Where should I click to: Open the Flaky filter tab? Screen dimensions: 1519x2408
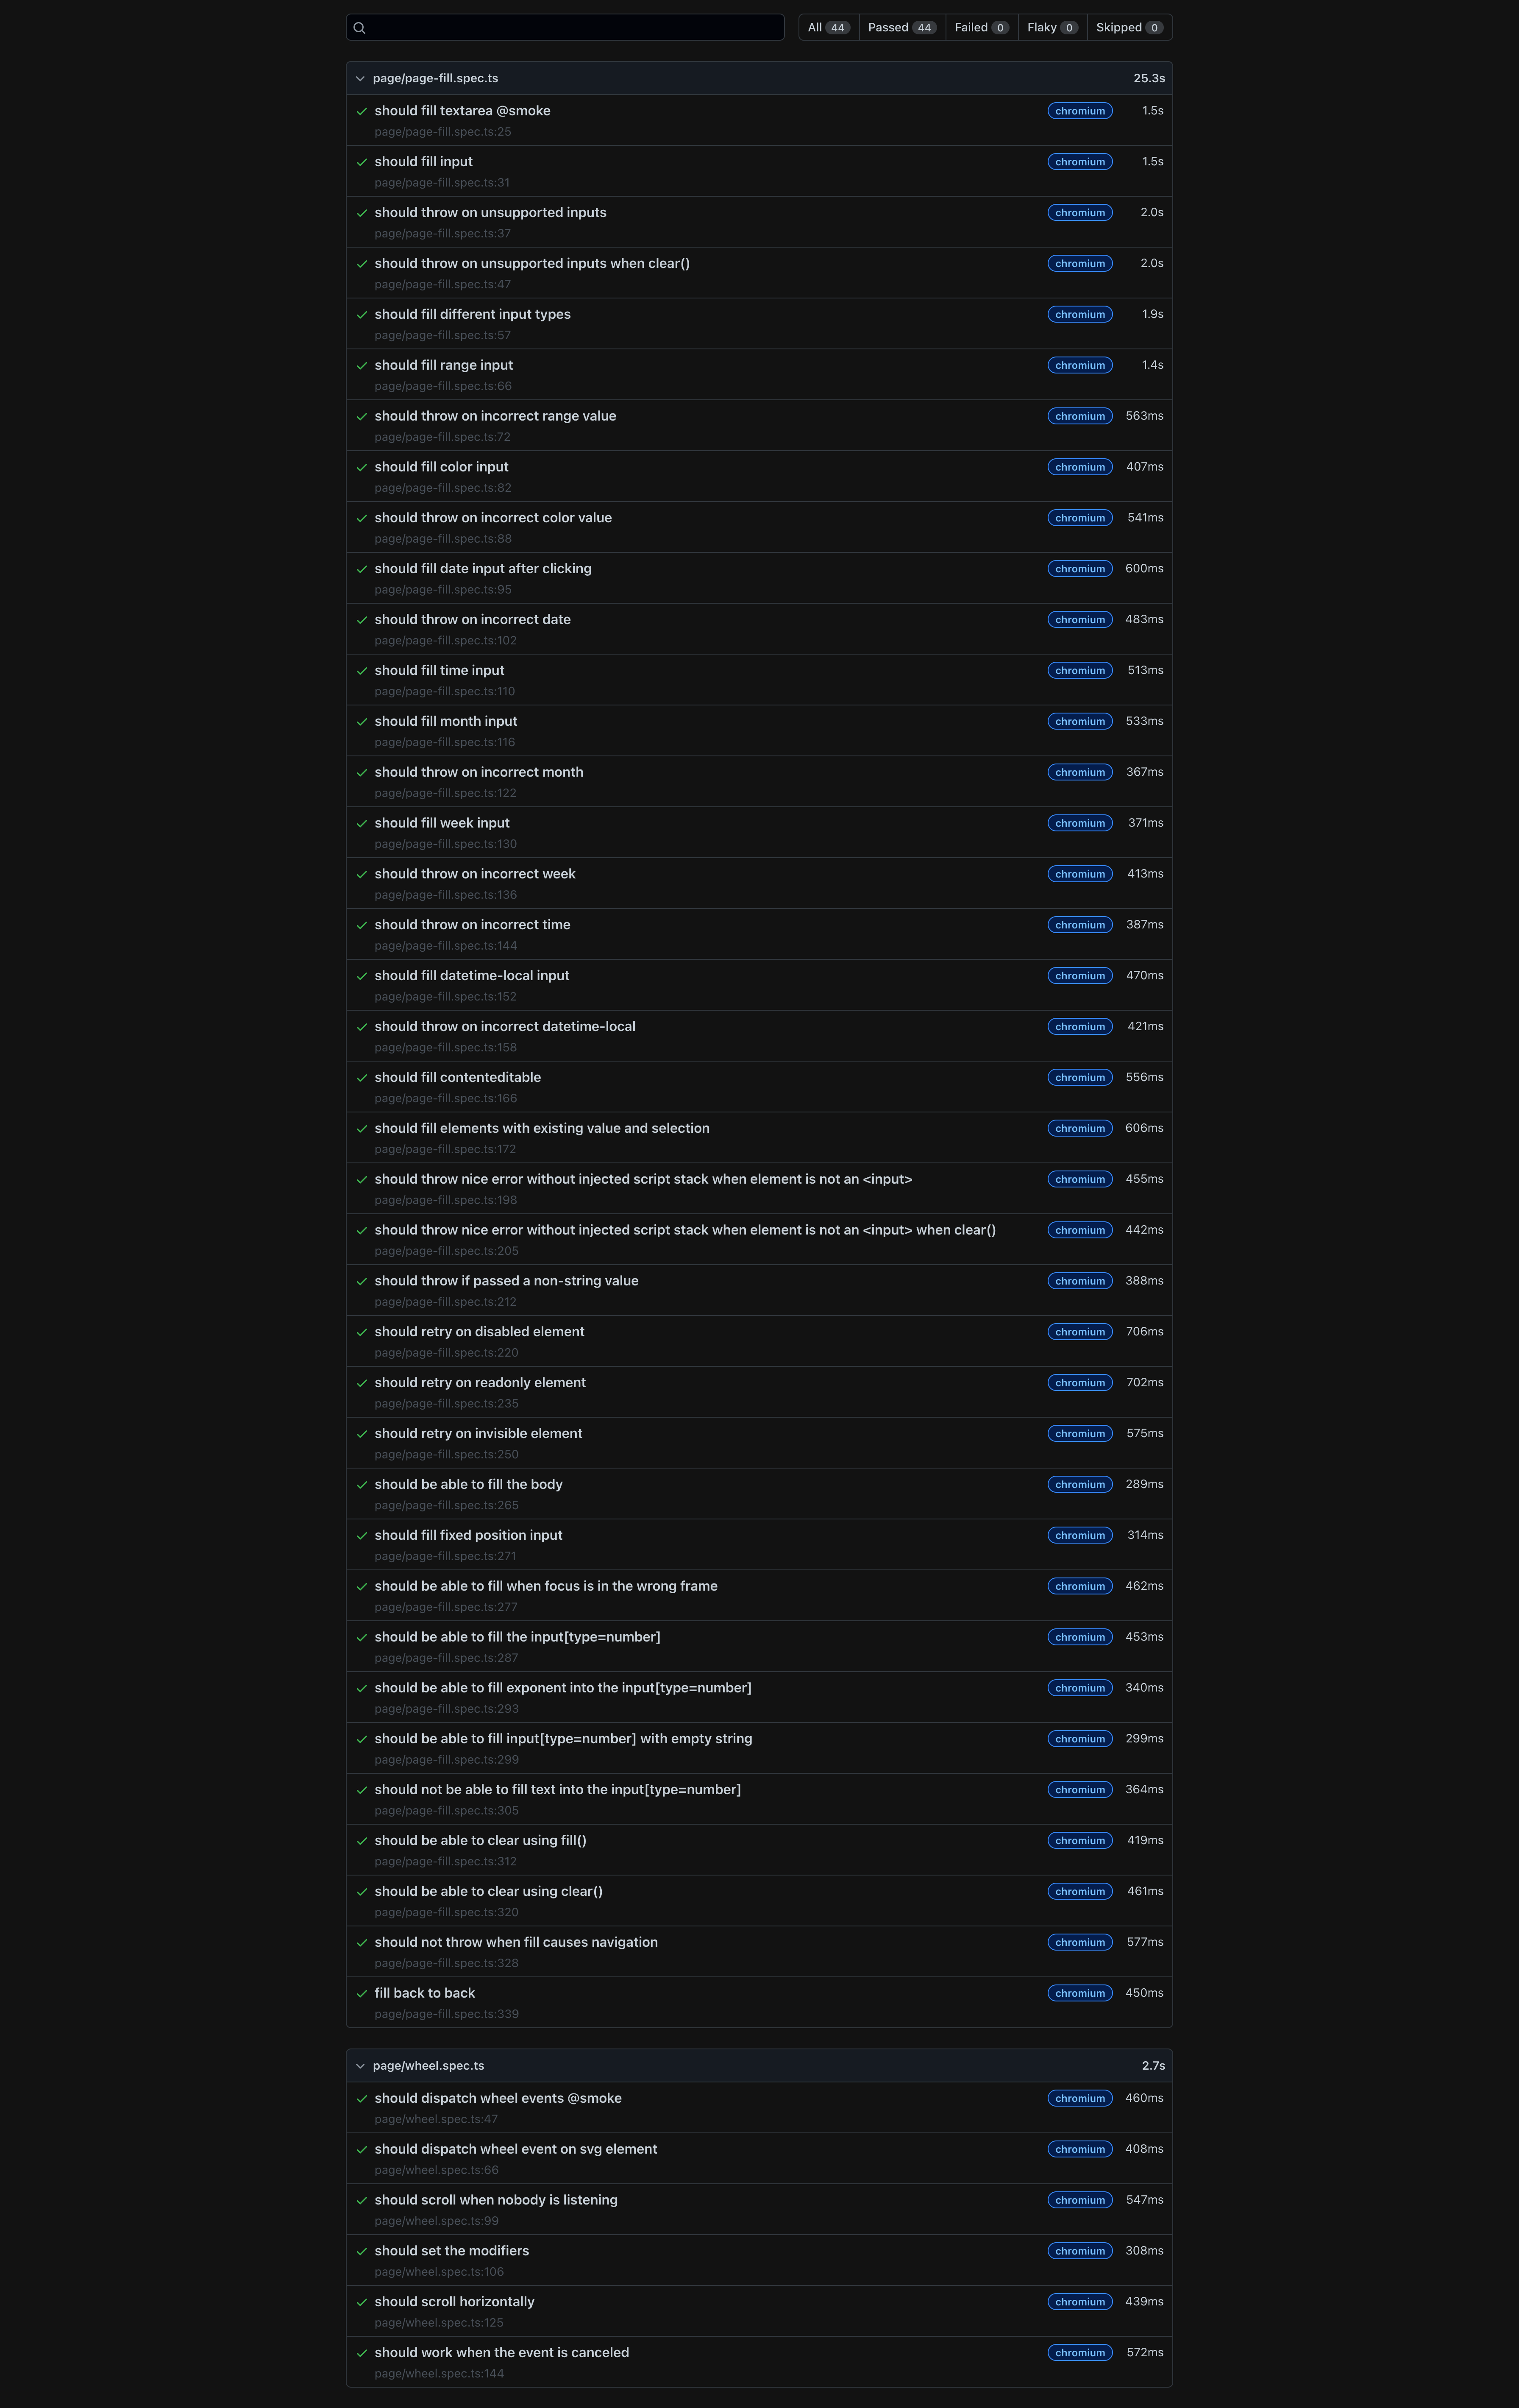tap(1052, 27)
